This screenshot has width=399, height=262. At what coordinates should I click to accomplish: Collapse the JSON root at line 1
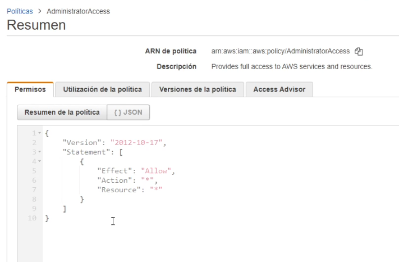tap(40, 133)
